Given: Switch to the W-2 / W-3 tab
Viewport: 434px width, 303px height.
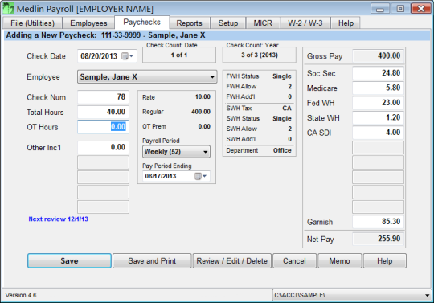Looking at the screenshot, I should tap(305, 23).
